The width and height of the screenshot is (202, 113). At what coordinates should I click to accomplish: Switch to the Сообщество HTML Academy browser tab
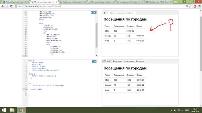156,2
